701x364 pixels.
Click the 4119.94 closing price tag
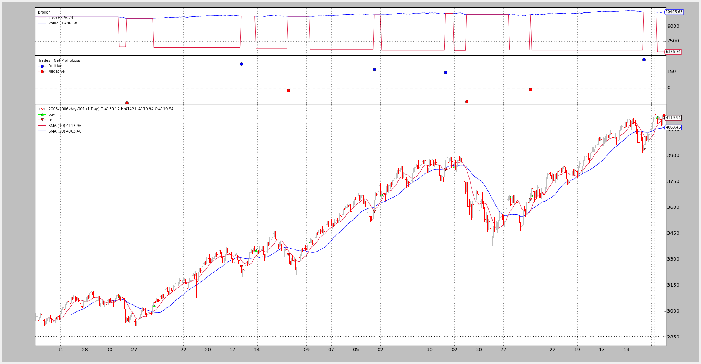(673, 118)
